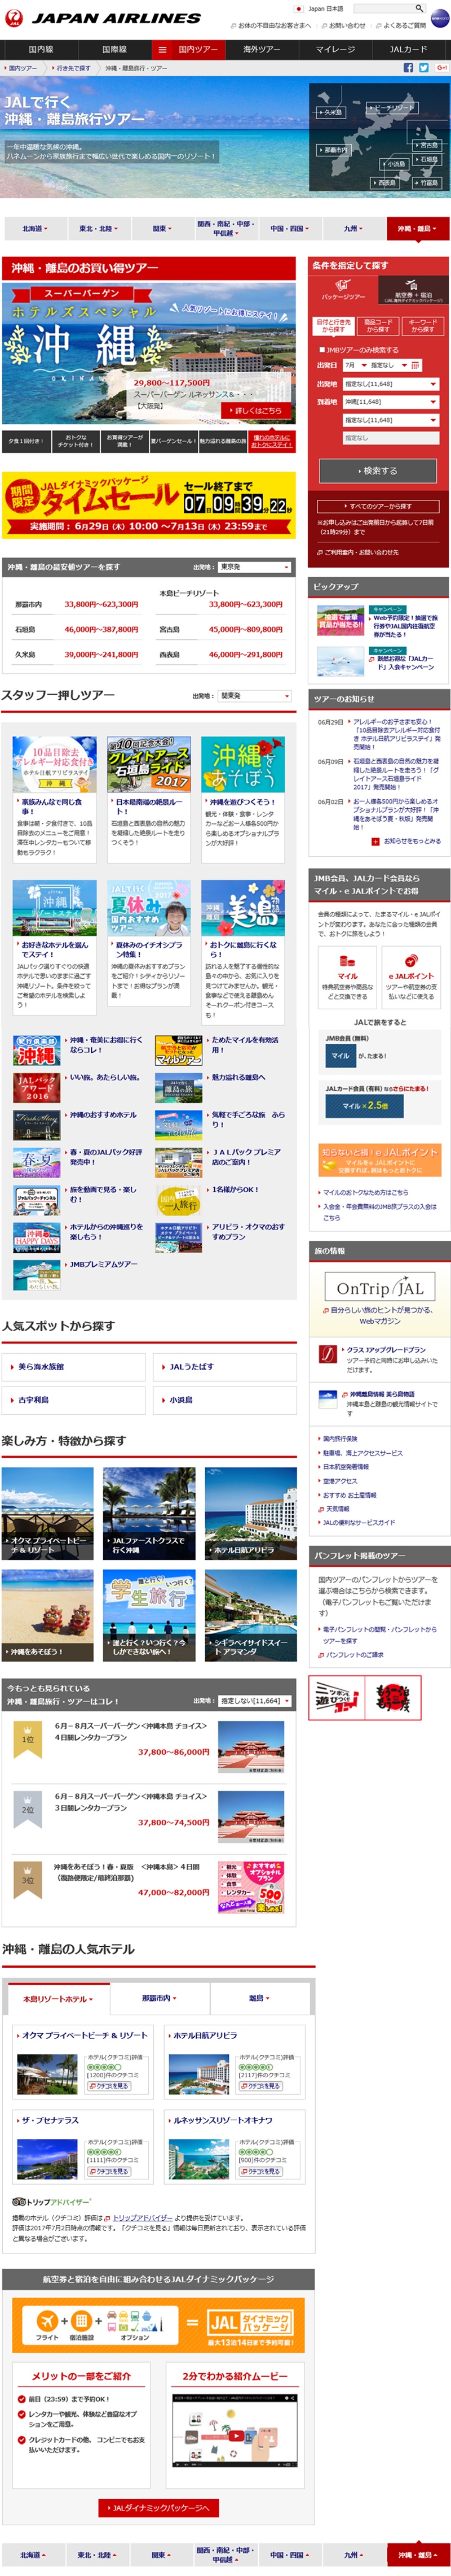This screenshot has height=2576, width=451.
Task: Change the 関東発 dropdown for staff picks
Action: click(x=255, y=696)
